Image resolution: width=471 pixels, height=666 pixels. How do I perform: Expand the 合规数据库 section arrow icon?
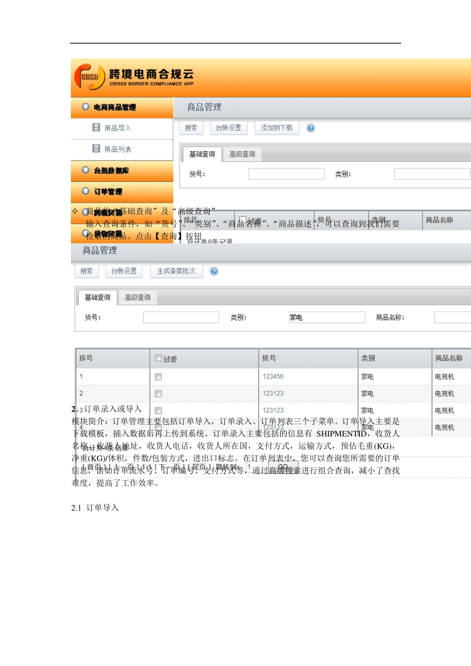coord(86,170)
